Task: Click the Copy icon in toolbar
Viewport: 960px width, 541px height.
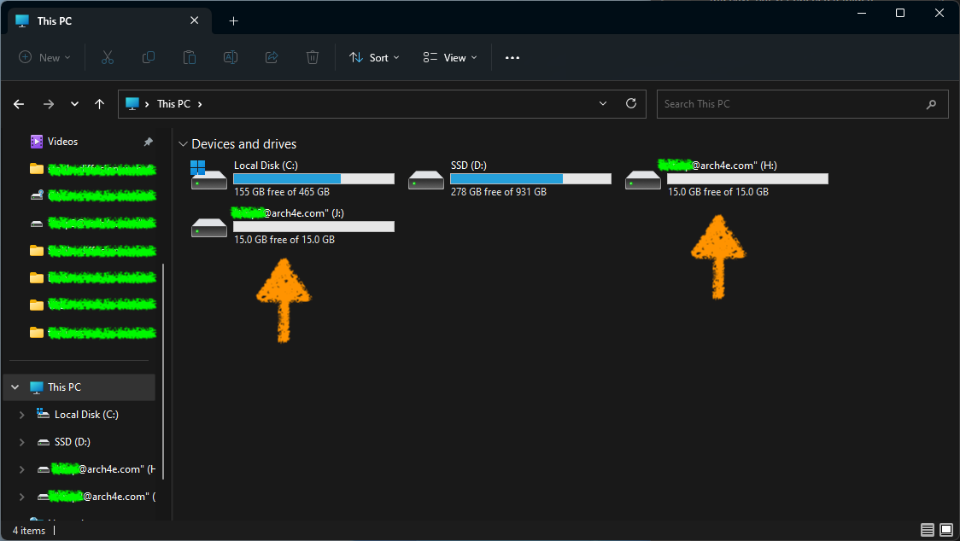Action: pos(149,57)
